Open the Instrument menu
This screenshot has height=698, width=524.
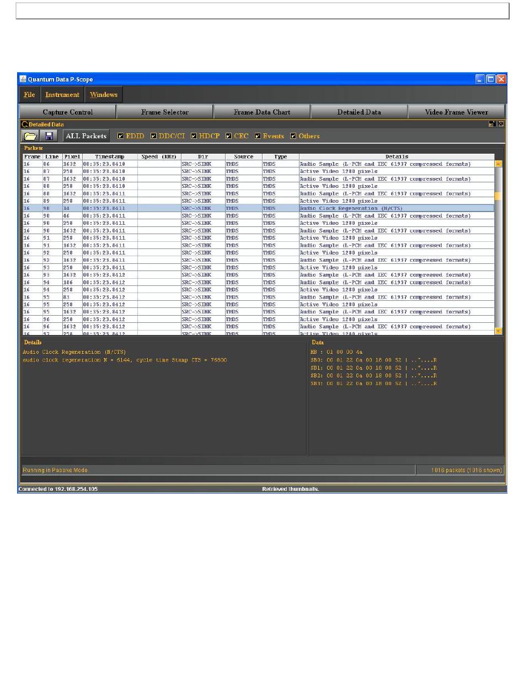click(62, 95)
